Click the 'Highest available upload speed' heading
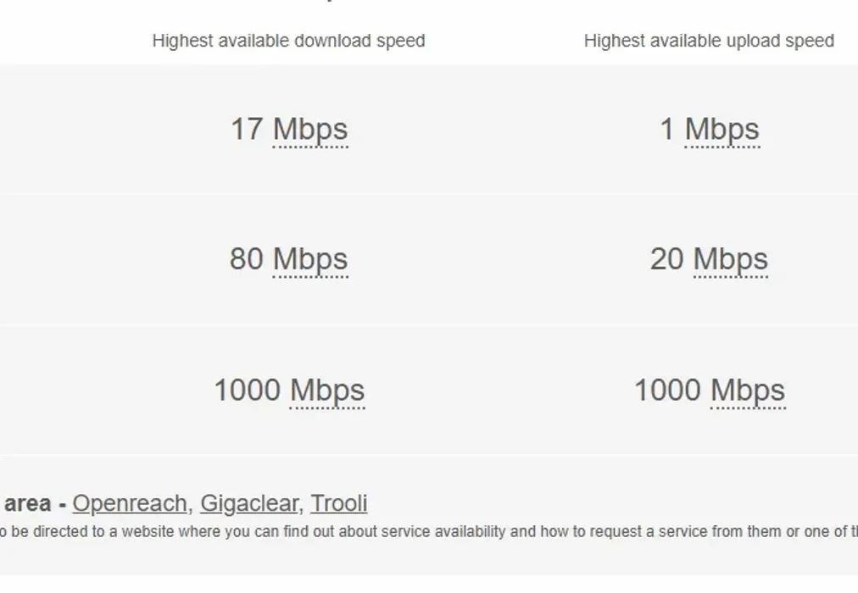 point(709,41)
